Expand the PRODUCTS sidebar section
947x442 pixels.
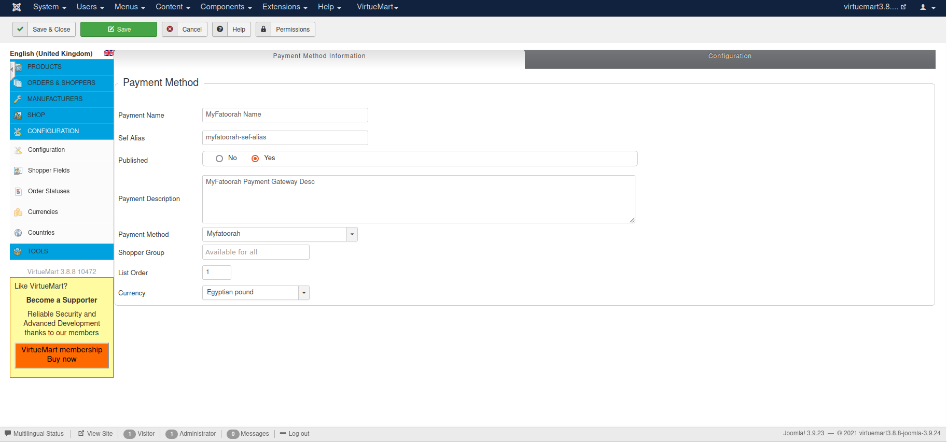62,67
